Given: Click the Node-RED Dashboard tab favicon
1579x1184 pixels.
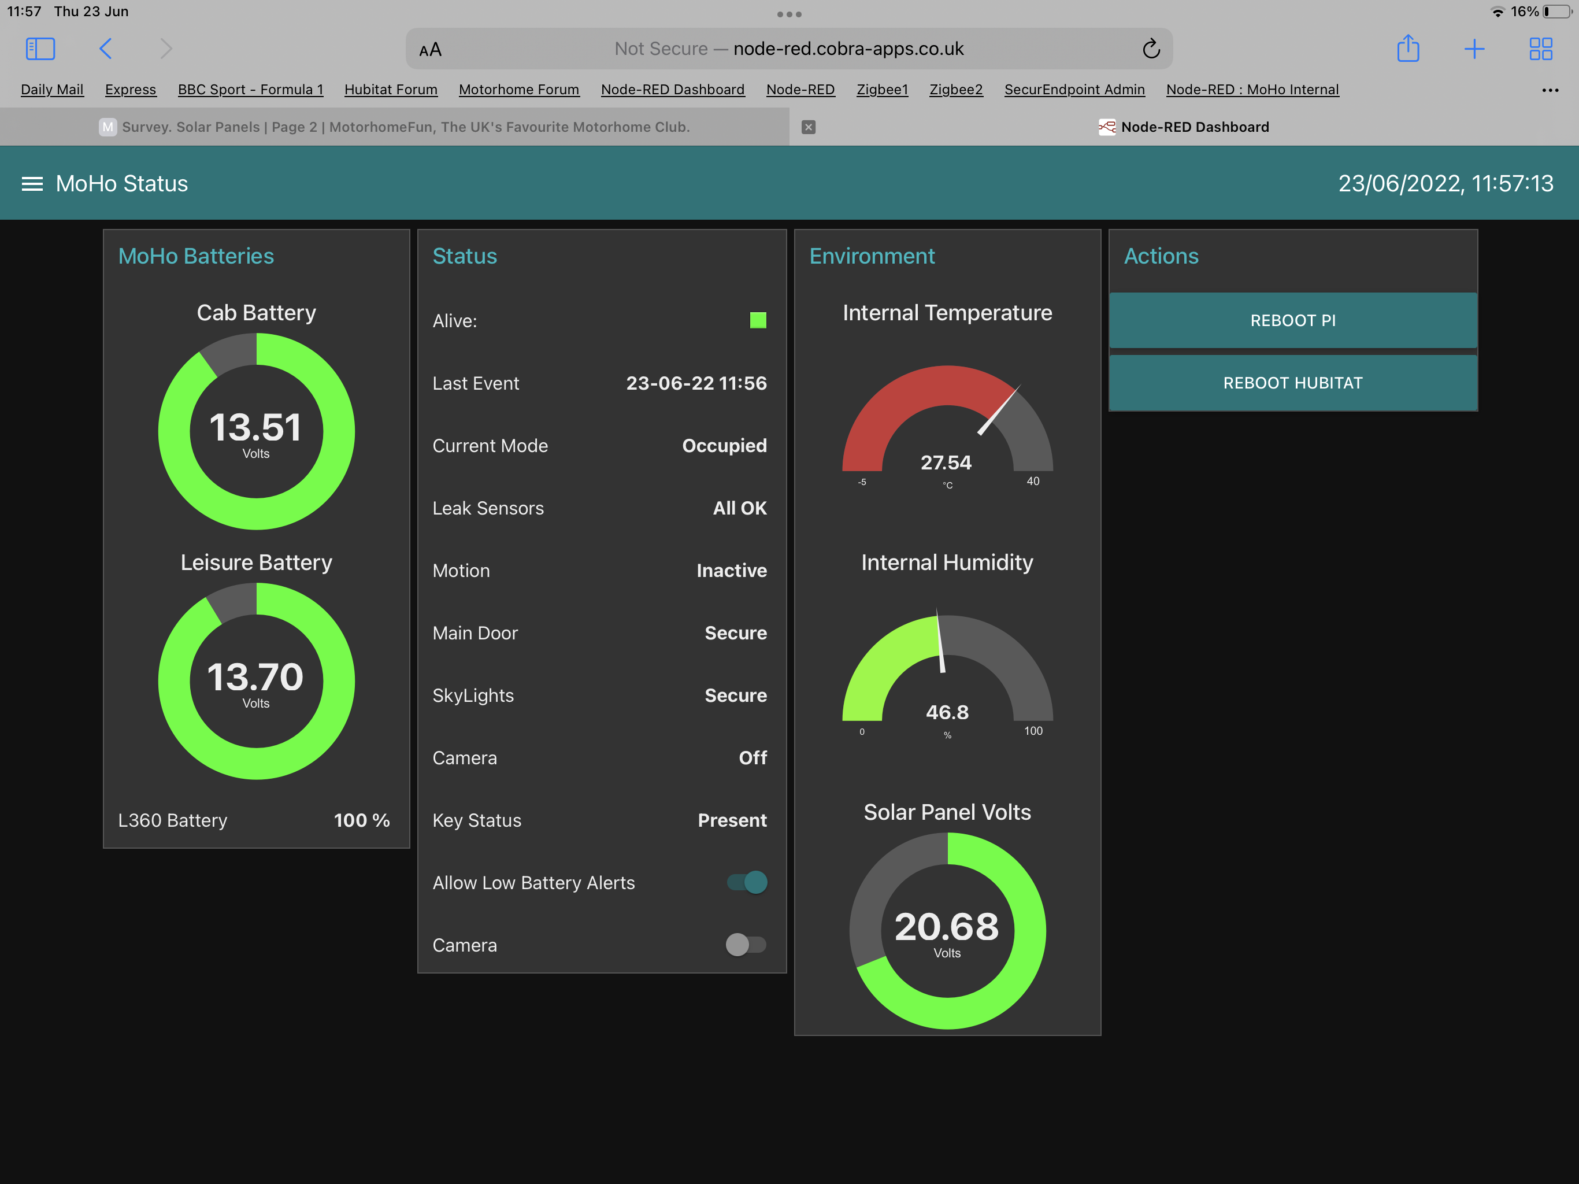Looking at the screenshot, I should point(1106,127).
